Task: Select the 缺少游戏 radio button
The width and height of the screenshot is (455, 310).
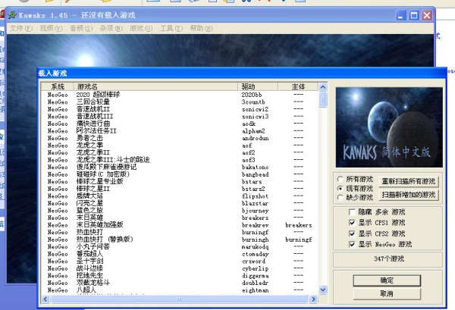Action: pos(340,198)
